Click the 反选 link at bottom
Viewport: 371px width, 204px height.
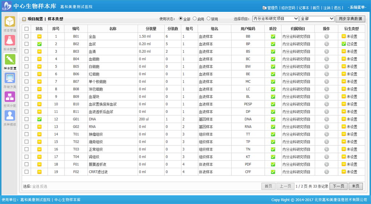(43, 187)
